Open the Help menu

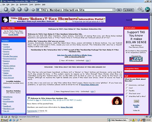[44, 5]
